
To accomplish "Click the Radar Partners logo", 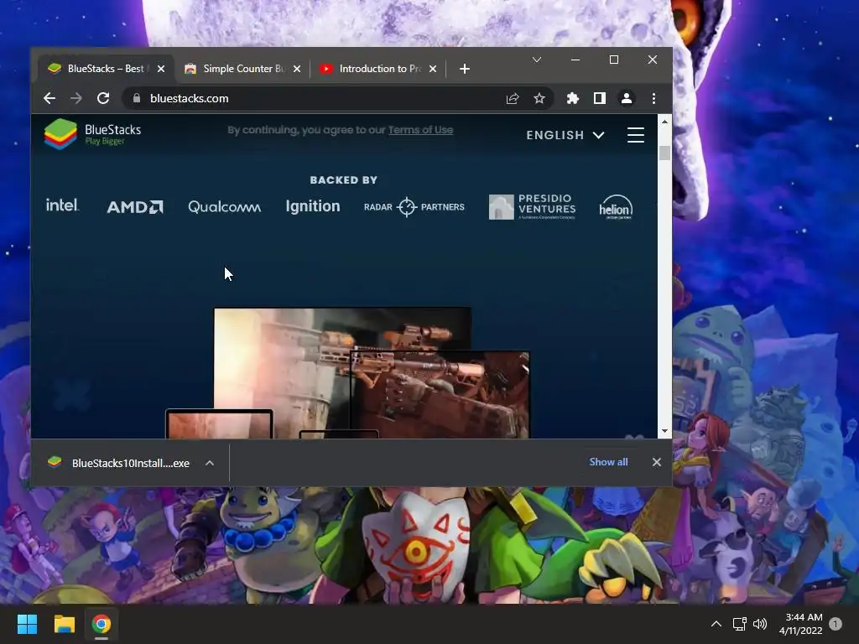I will (x=414, y=207).
